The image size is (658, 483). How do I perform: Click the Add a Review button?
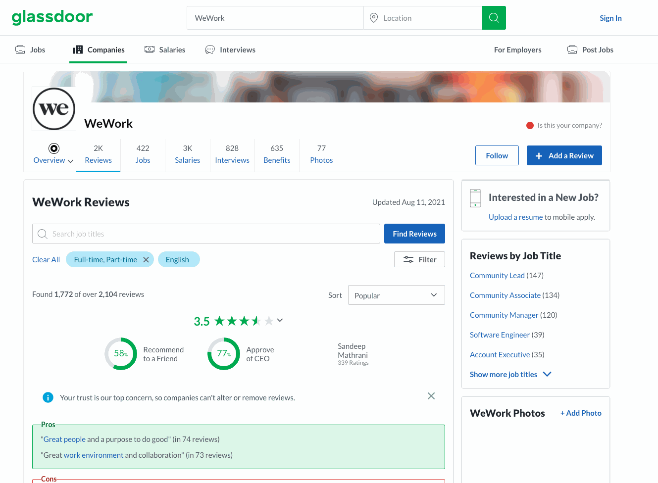pos(564,155)
